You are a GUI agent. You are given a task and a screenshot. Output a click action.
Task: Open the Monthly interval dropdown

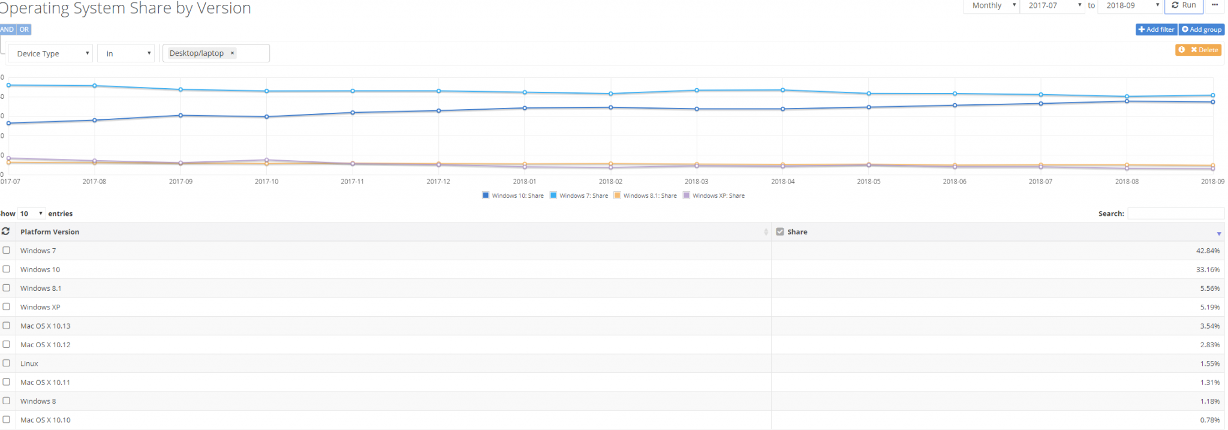coord(991,5)
